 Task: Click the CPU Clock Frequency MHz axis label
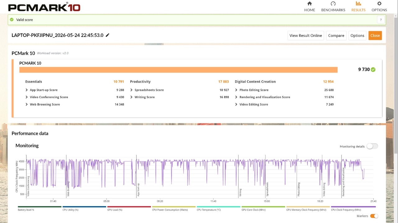pos(16,176)
